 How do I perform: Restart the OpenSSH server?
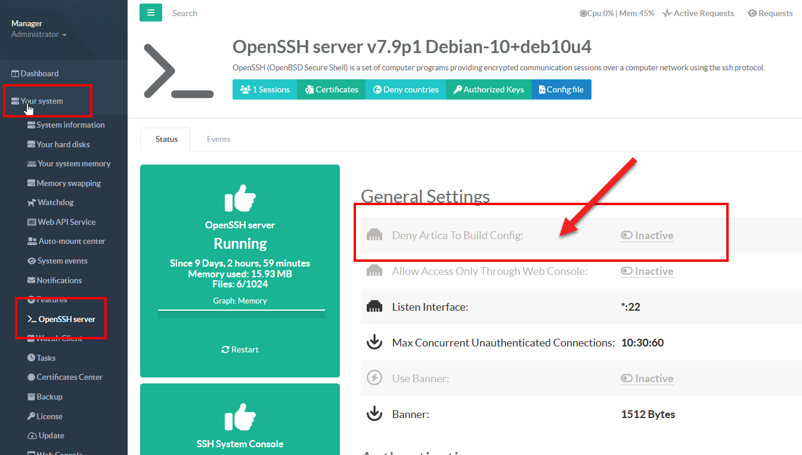coord(240,349)
